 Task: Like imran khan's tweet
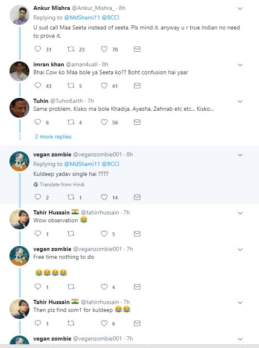click(x=104, y=86)
